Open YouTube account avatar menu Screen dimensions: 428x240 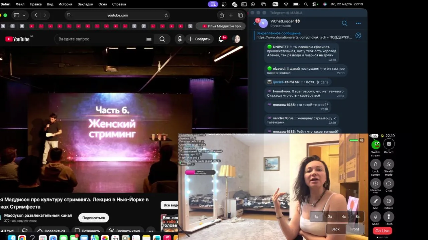(x=236, y=39)
